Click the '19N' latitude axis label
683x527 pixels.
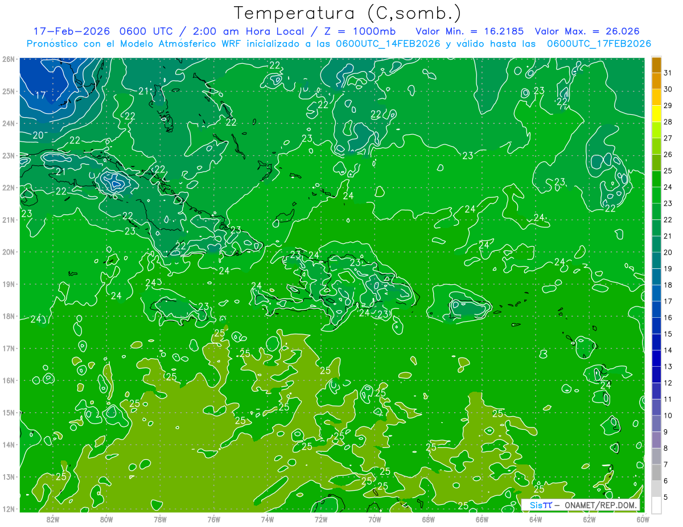[x=9, y=284]
